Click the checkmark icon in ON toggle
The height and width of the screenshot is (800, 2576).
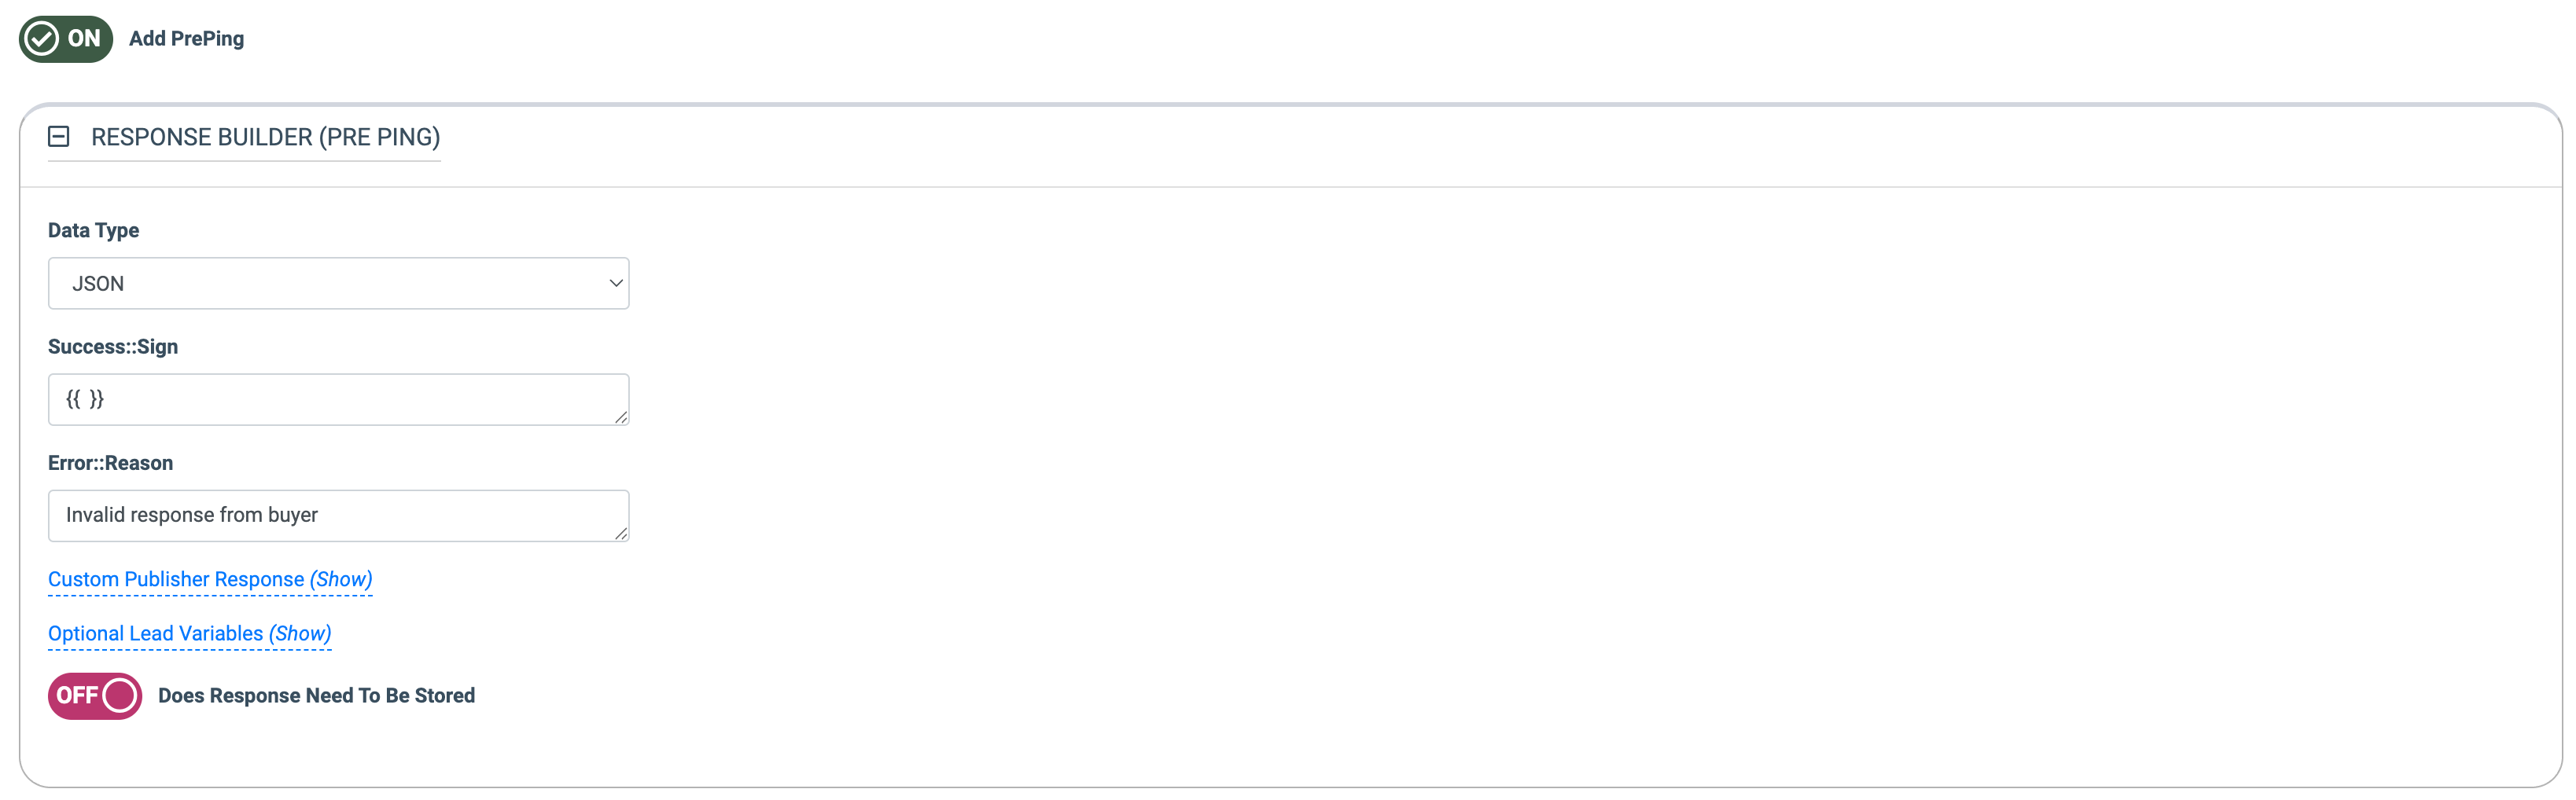pyautogui.click(x=42, y=39)
